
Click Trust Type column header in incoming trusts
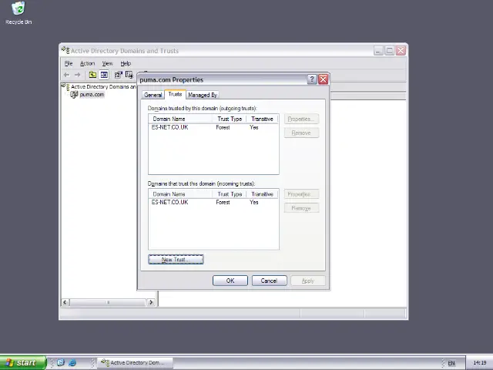(x=230, y=194)
